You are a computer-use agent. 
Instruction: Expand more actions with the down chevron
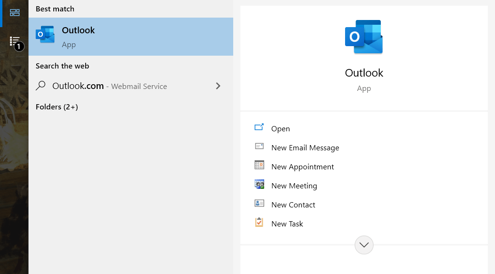pyautogui.click(x=364, y=245)
